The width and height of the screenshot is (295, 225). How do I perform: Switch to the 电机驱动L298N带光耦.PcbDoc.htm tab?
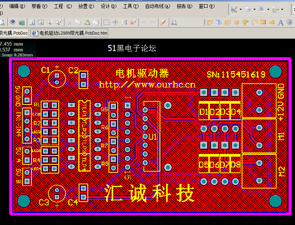[69, 33]
